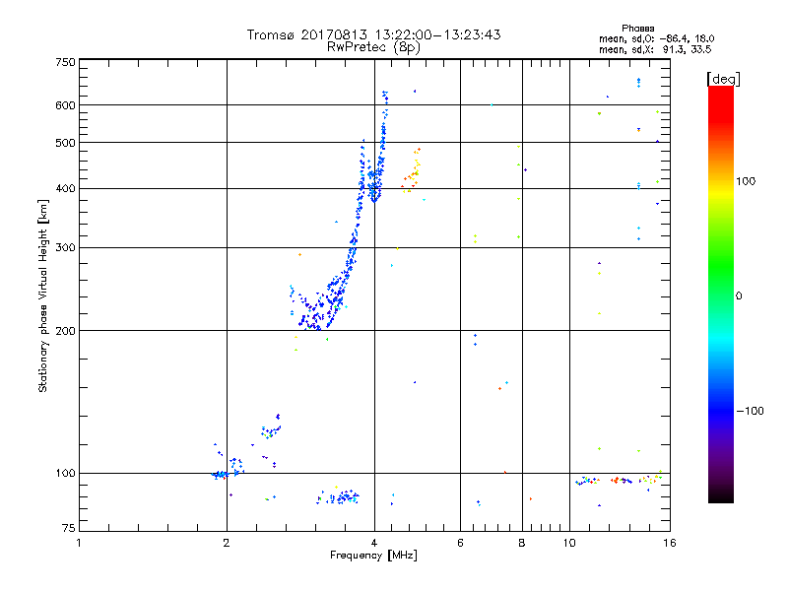Click the yellow band near 100 on color bar
The image size is (788, 591).
[x=721, y=193]
